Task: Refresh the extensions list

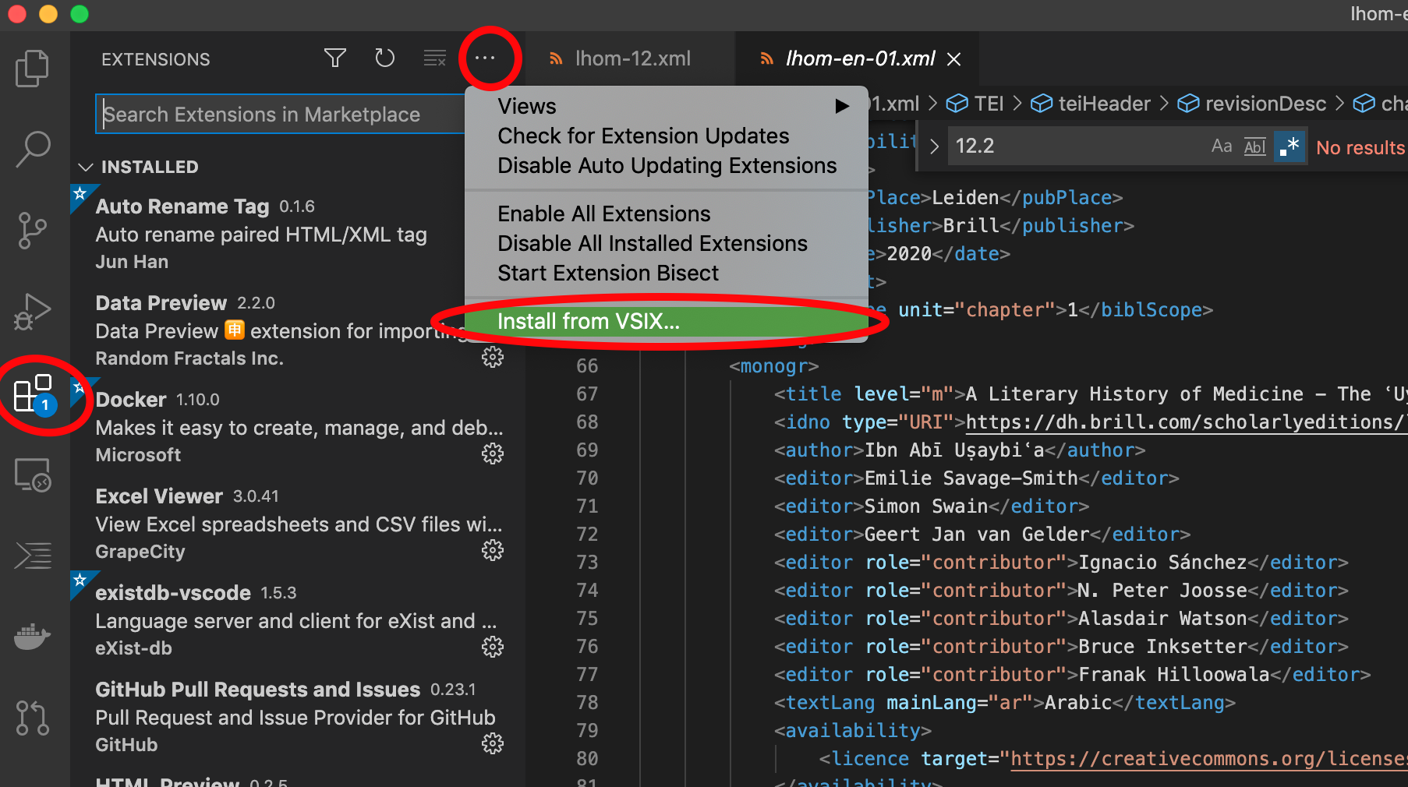Action: (x=385, y=58)
